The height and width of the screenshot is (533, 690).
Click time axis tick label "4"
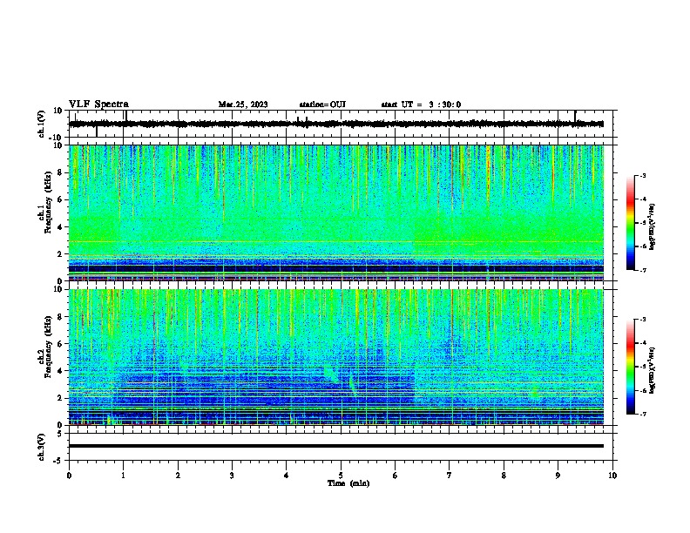[x=287, y=476]
